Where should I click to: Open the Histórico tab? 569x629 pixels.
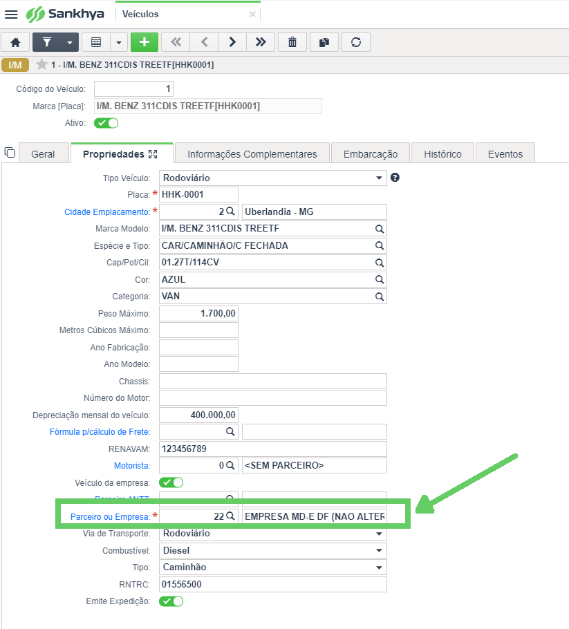pyautogui.click(x=442, y=154)
